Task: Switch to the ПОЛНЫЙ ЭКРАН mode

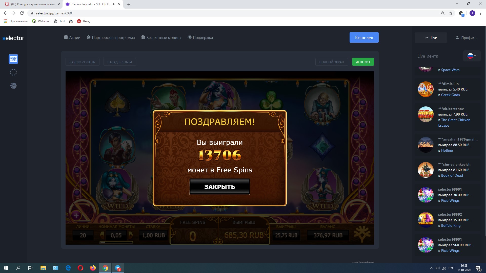Action: 331,62
